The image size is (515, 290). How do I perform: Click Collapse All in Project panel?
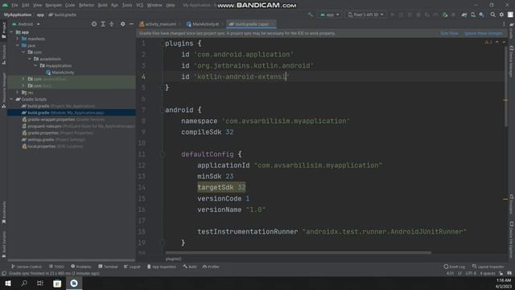(112, 24)
